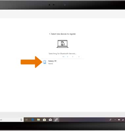Screen dimensions: 125x131
Task: Select the Galaxy S9 phone icon
Action: pos(45,62)
